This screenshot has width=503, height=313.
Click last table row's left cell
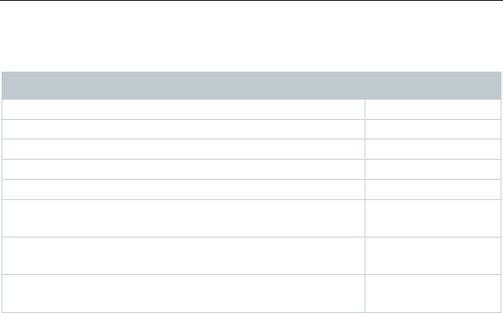point(183,293)
